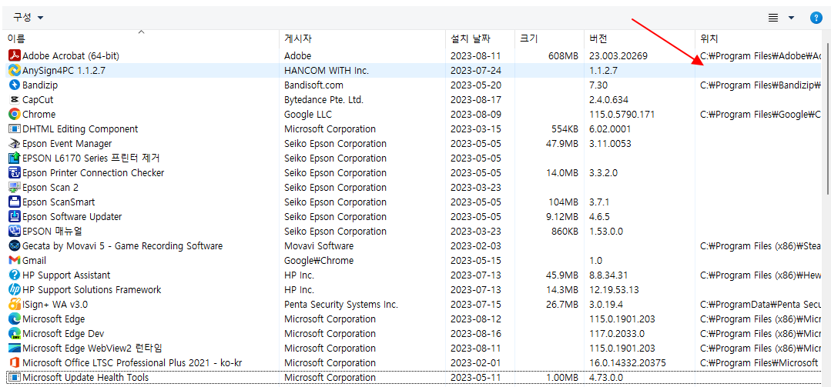Click the Bandizip program icon

15,85
